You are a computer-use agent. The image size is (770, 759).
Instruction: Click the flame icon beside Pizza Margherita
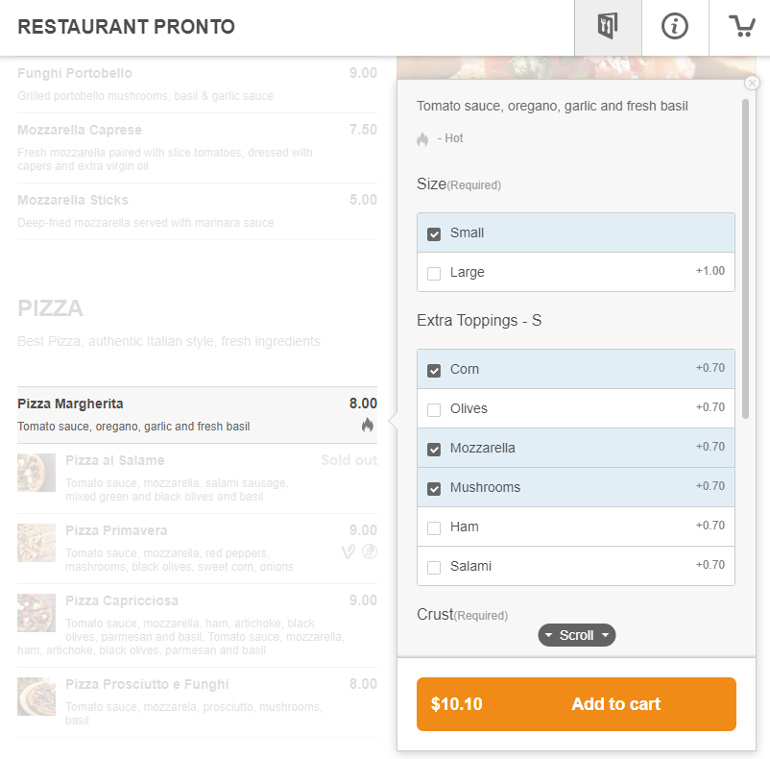tap(368, 425)
